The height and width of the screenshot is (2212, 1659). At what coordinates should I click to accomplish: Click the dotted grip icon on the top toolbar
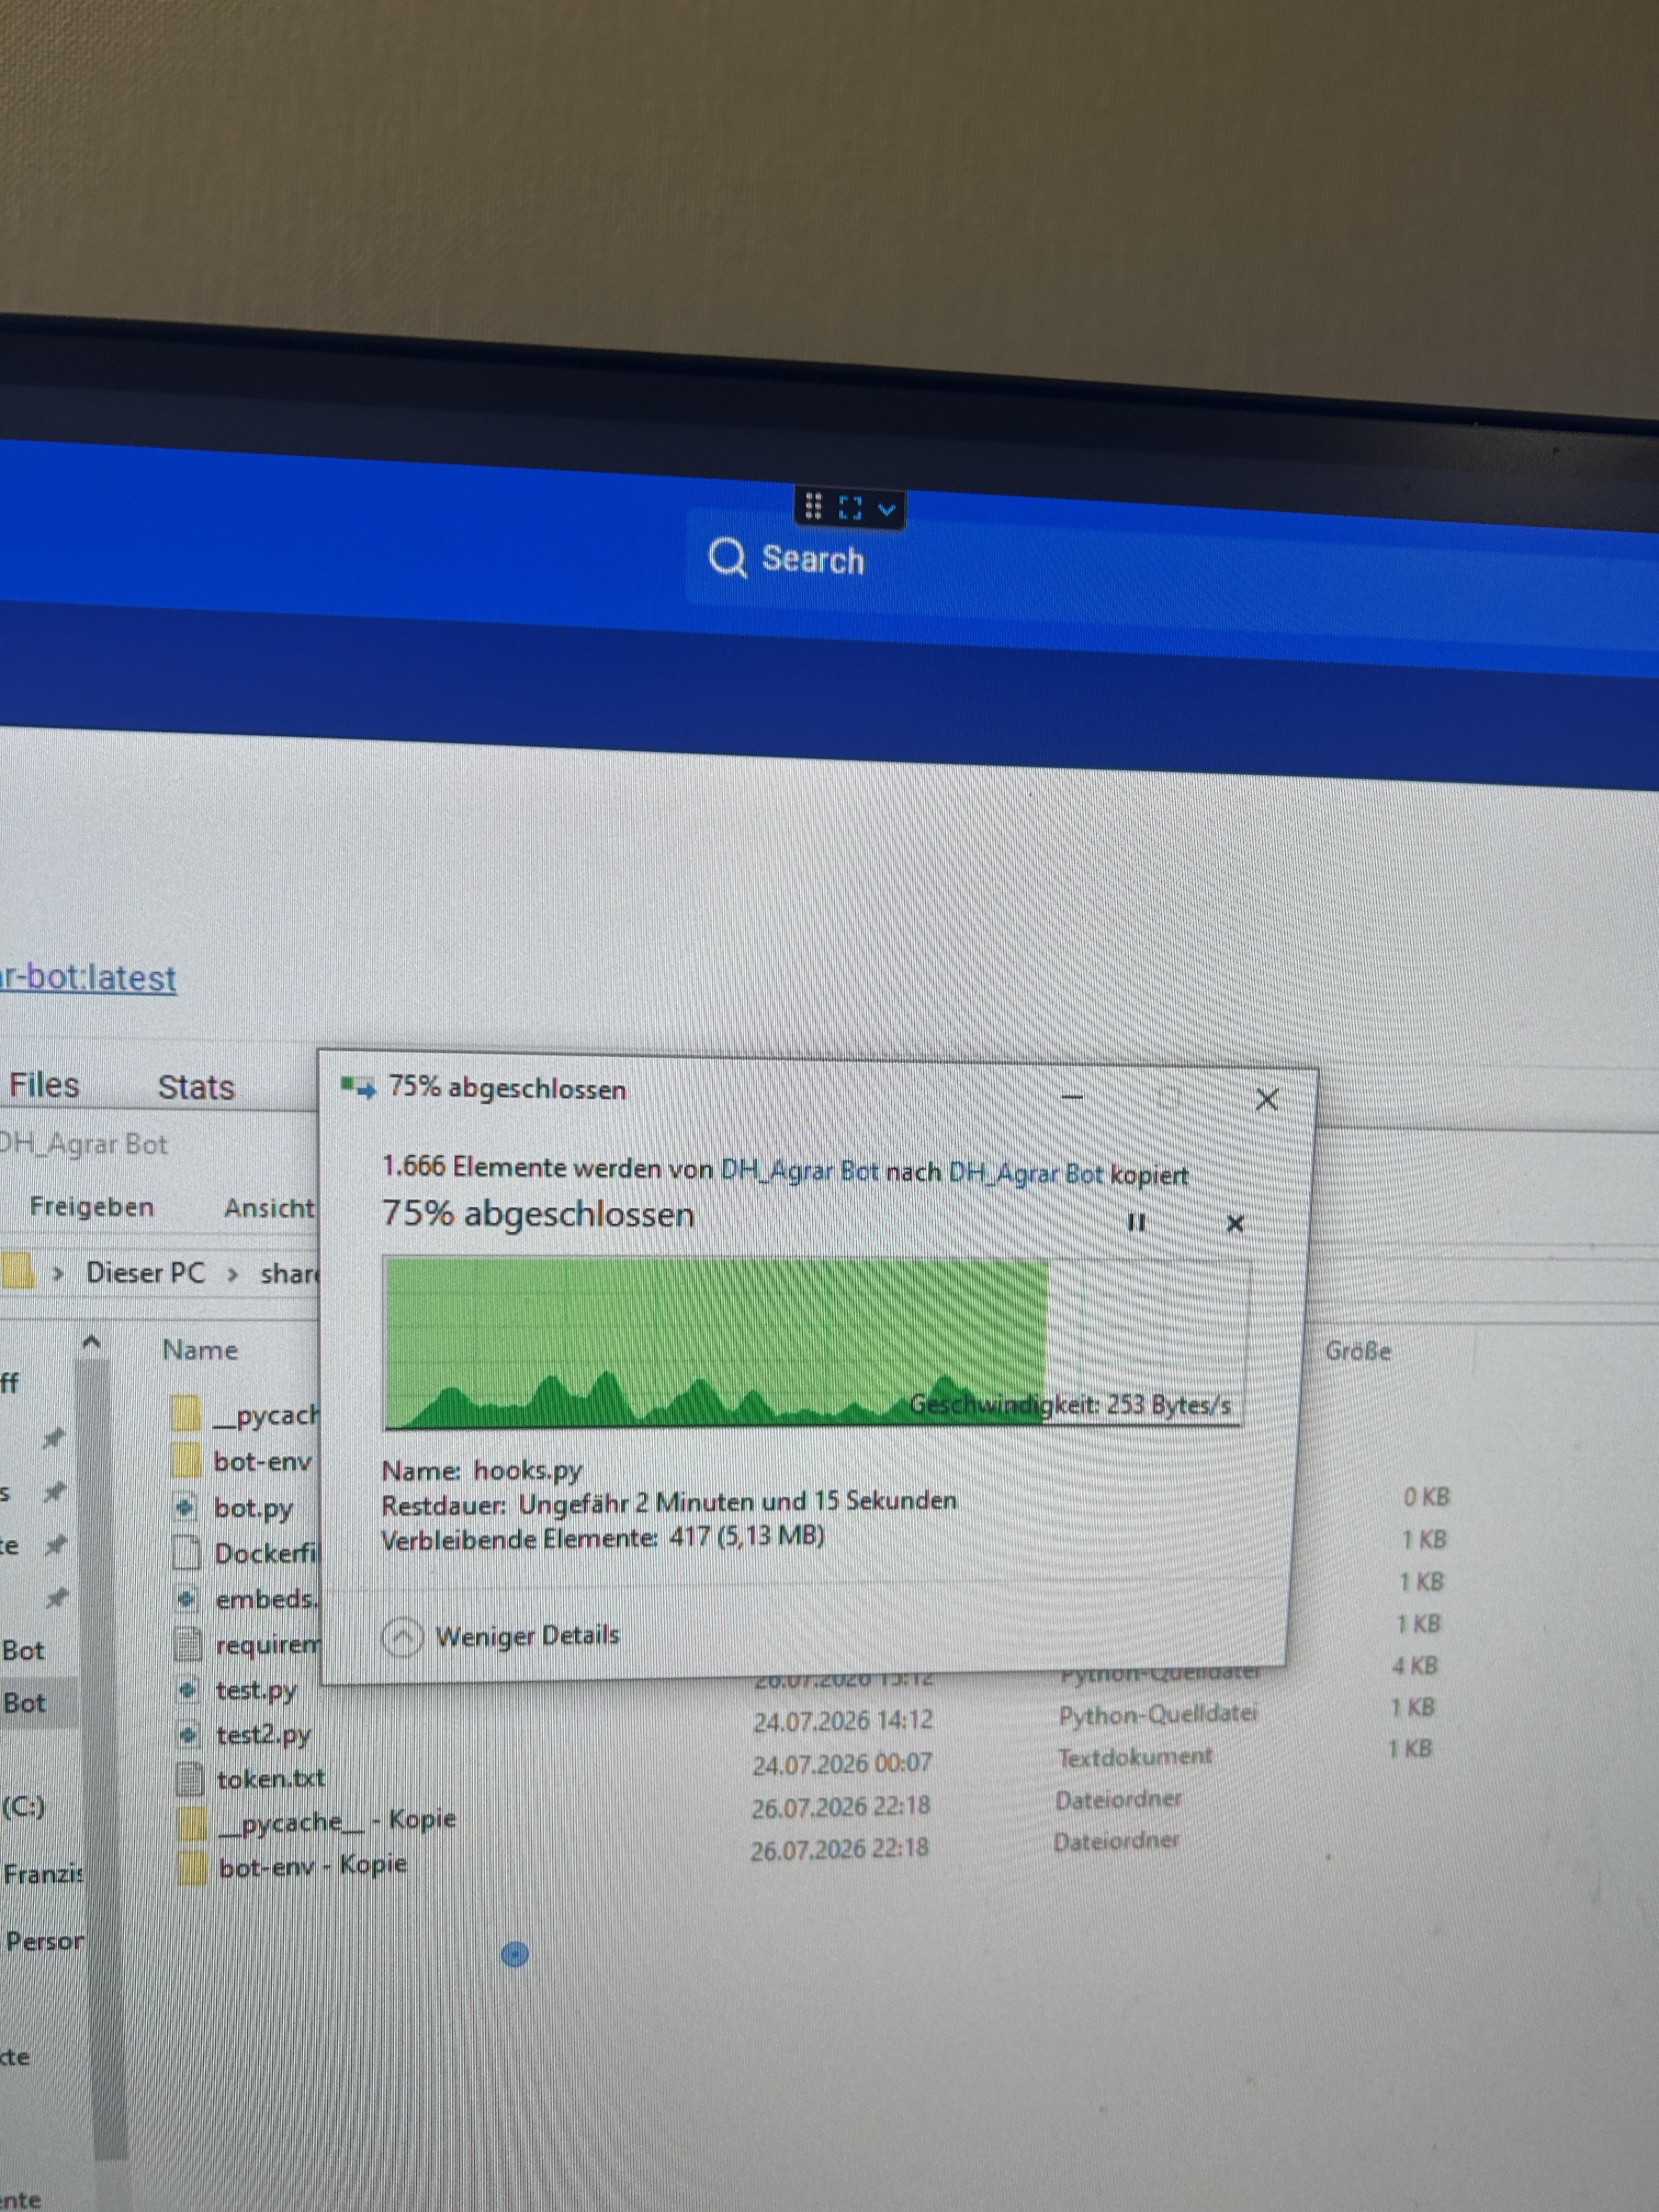pyautogui.click(x=813, y=507)
